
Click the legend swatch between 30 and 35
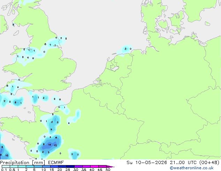tap(78, 166)
